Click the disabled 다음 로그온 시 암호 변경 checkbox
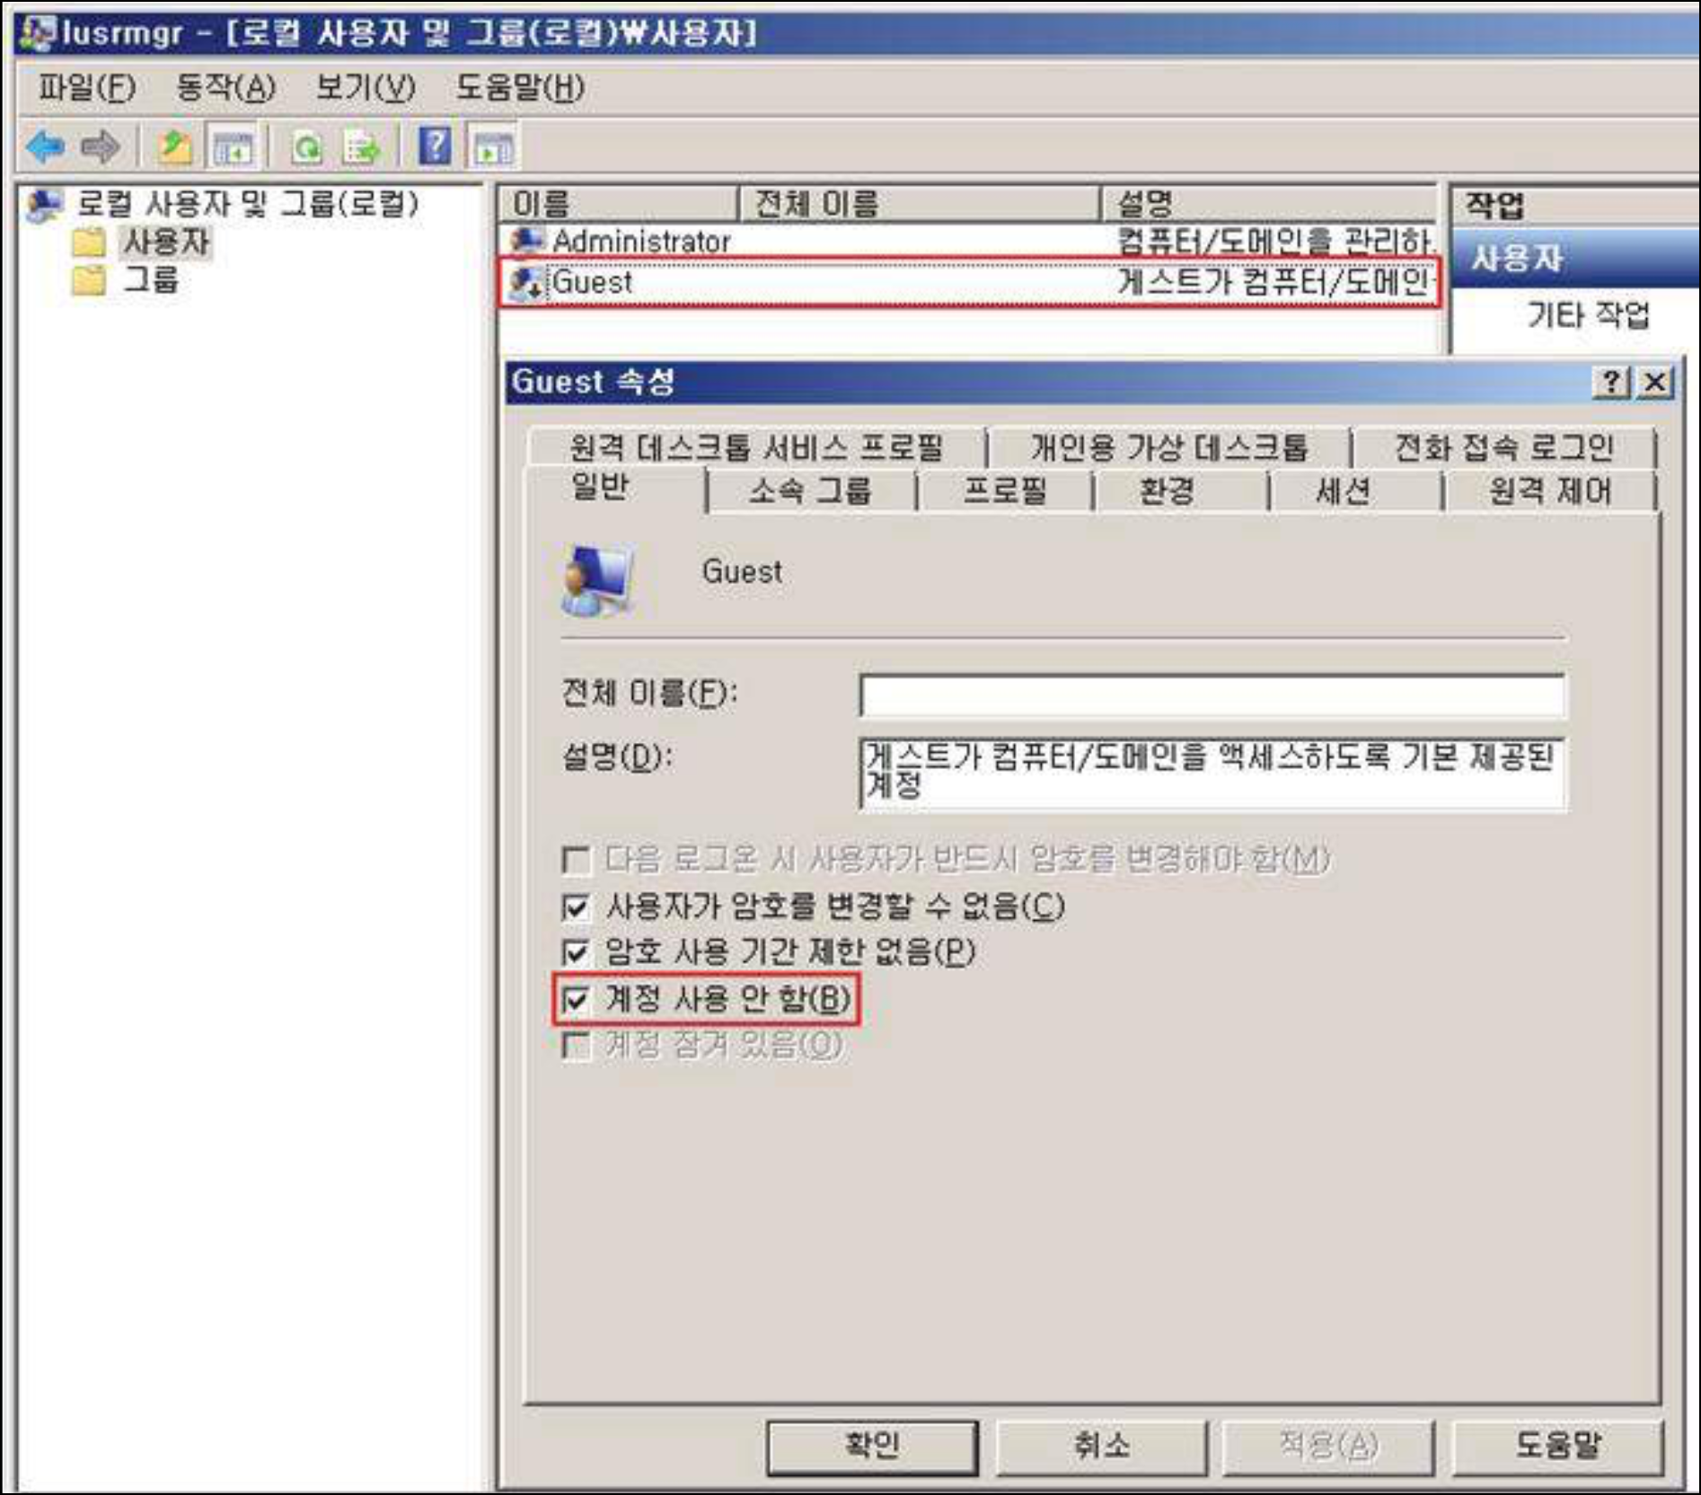The image size is (1701, 1495). [576, 860]
